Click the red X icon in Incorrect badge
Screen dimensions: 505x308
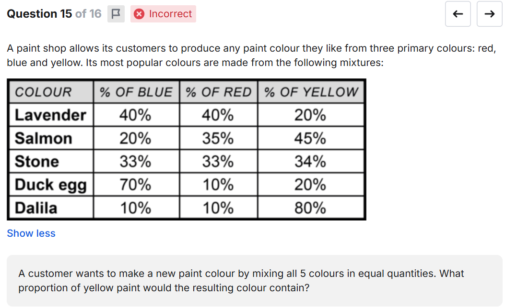tap(139, 14)
